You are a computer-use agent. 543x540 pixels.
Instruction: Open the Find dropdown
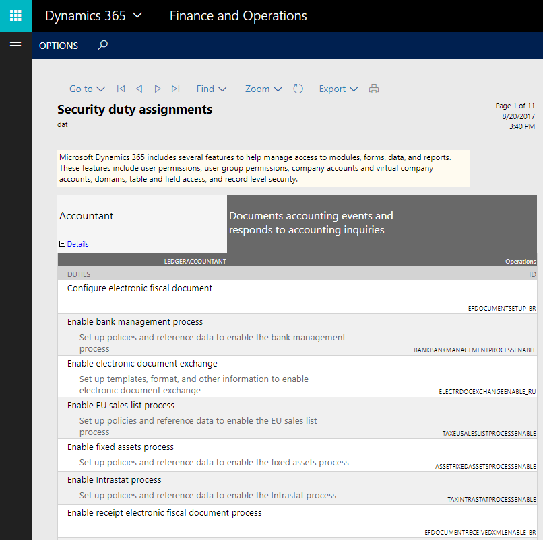pos(212,89)
